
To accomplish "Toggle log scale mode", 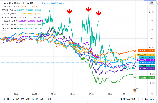I will point(147,99).
